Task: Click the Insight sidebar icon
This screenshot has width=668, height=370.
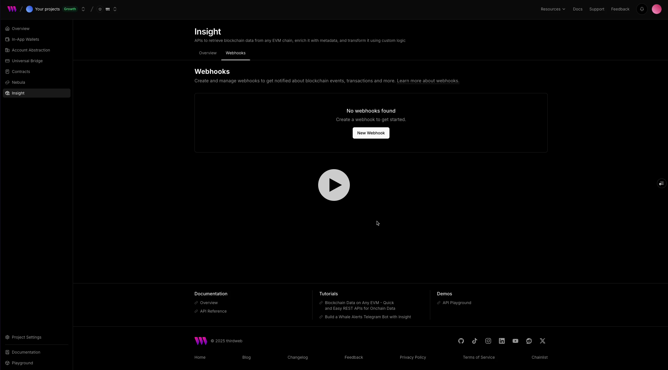Action: pos(7,93)
